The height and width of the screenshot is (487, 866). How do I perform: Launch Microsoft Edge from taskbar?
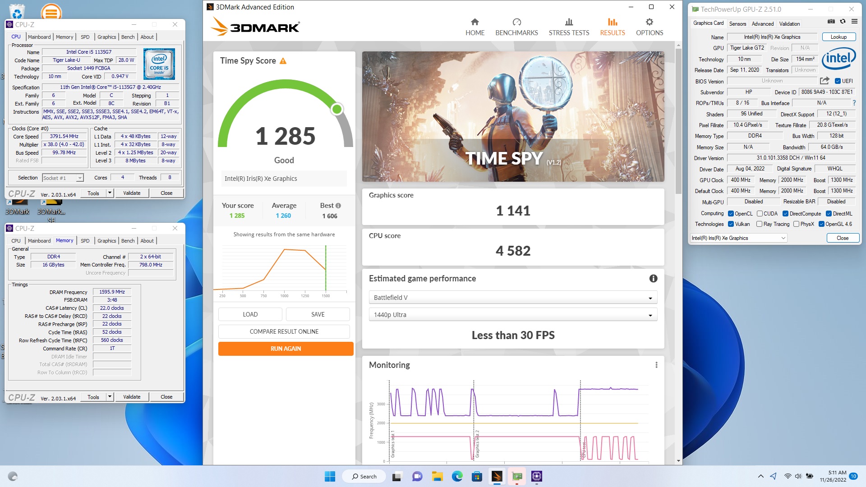pyautogui.click(x=457, y=476)
